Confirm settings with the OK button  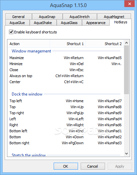(66, 166)
